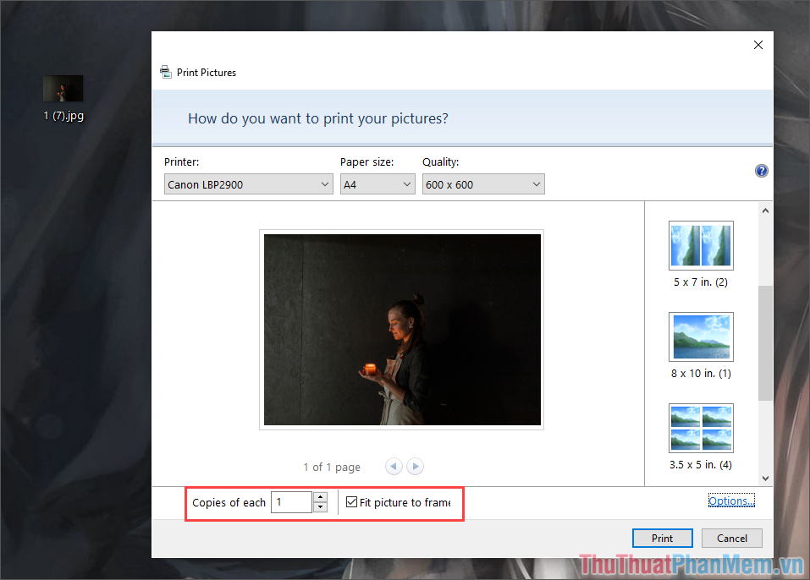This screenshot has width=810, height=580.
Task: Click the Copies of each number field
Action: point(292,502)
